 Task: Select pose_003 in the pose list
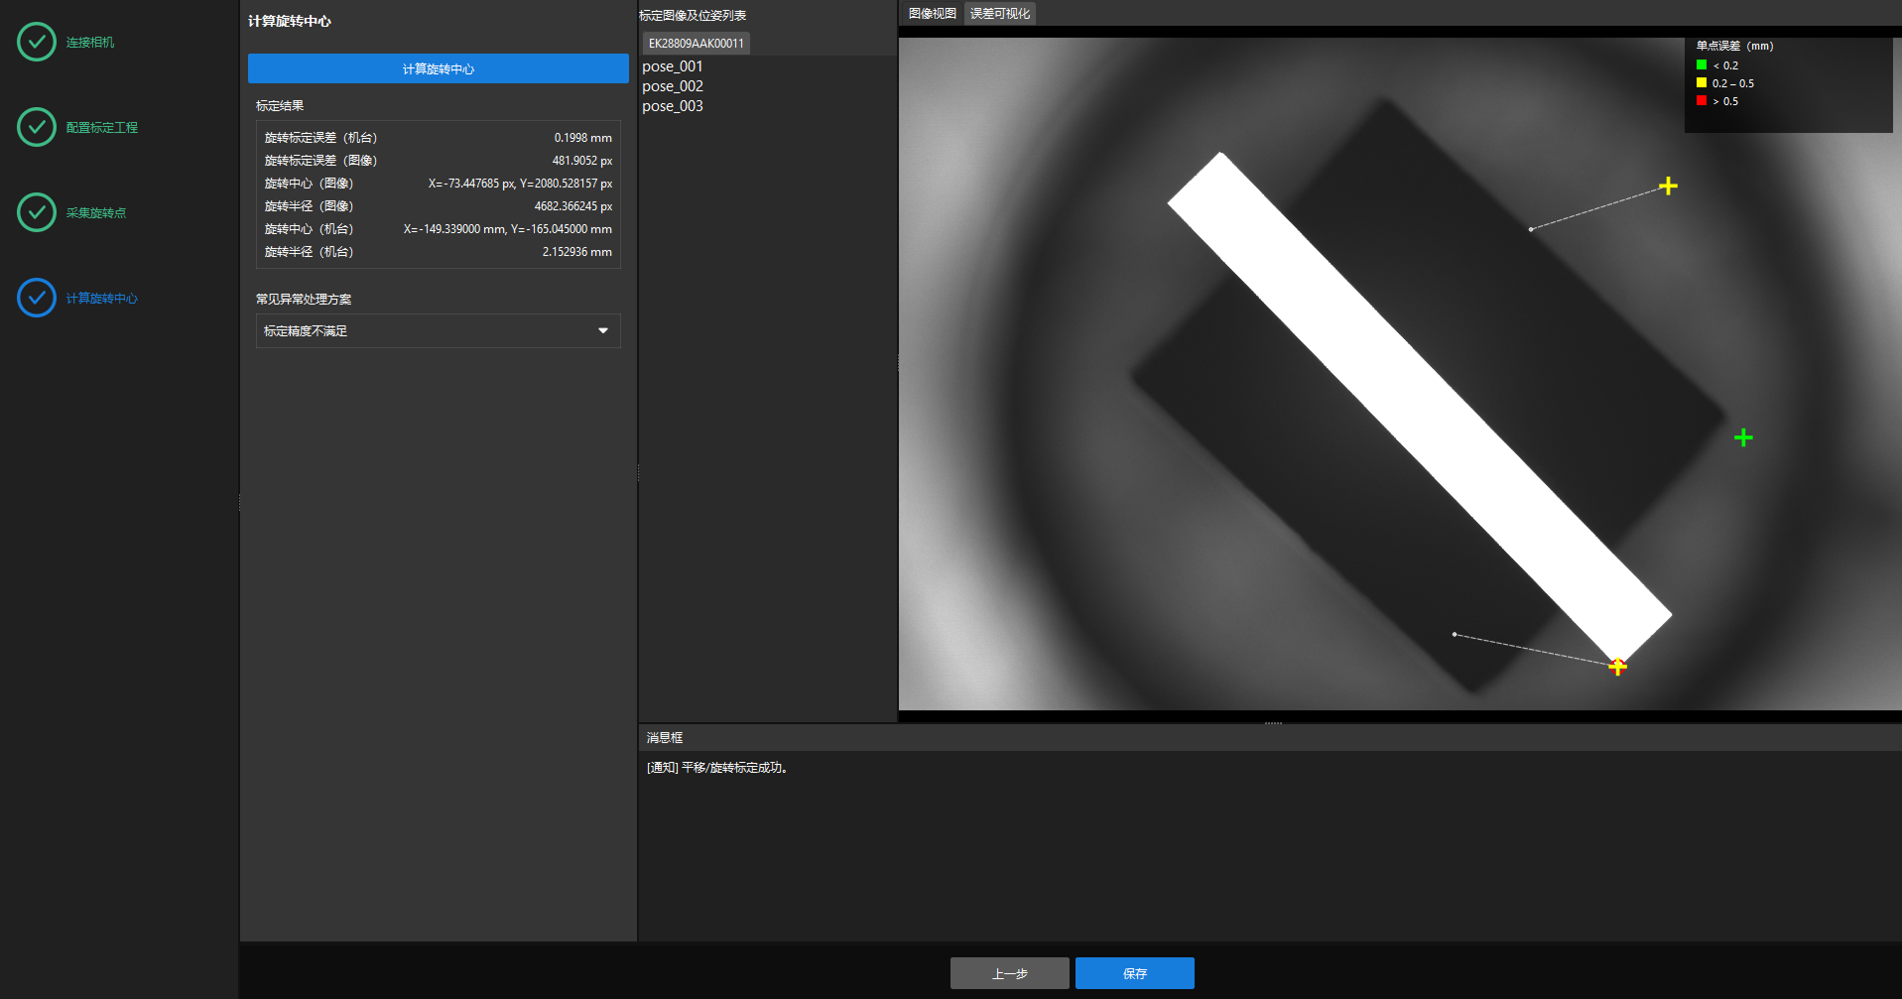(673, 106)
